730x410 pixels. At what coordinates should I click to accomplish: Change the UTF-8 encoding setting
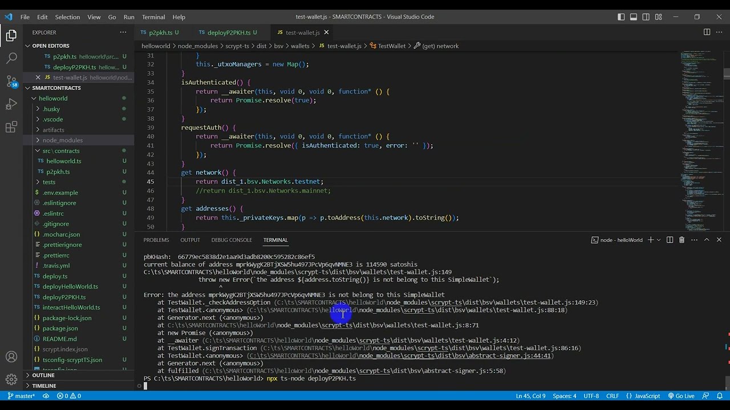tap(591, 396)
